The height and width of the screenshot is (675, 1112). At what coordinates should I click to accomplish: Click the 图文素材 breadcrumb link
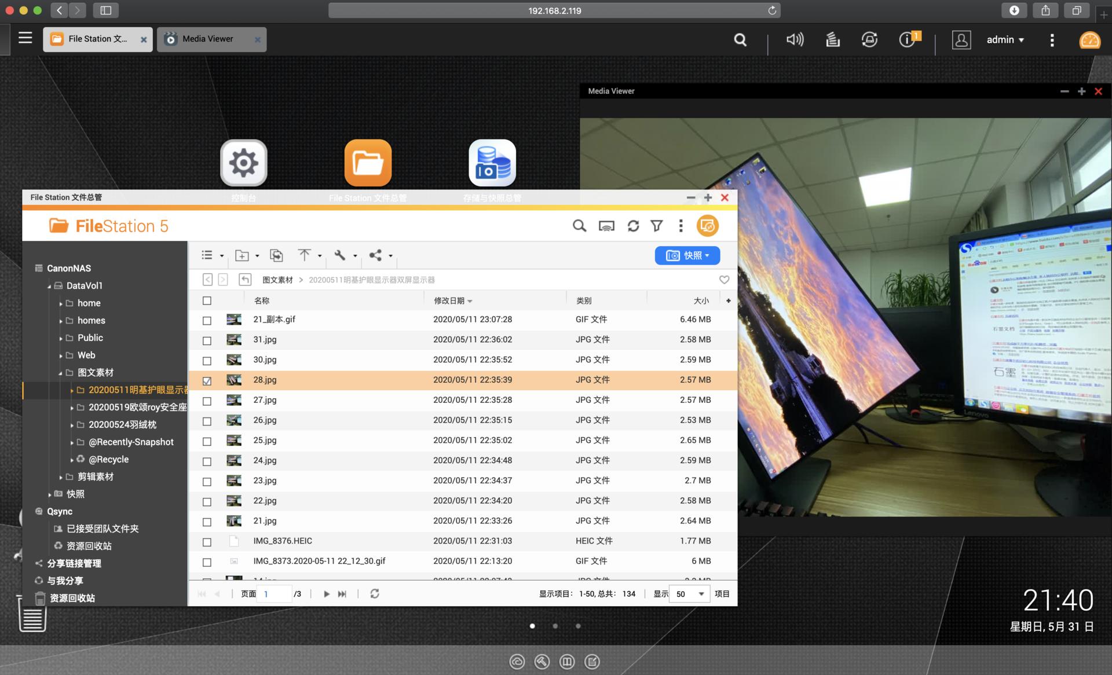coord(277,280)
